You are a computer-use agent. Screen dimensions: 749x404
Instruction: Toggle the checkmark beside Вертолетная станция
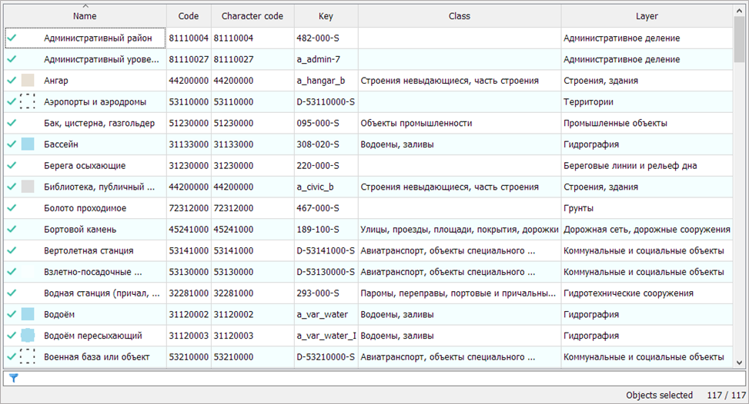12,250
